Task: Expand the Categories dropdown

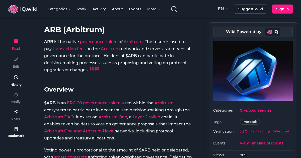Action: pyautogui.click(x=59, y=9)
